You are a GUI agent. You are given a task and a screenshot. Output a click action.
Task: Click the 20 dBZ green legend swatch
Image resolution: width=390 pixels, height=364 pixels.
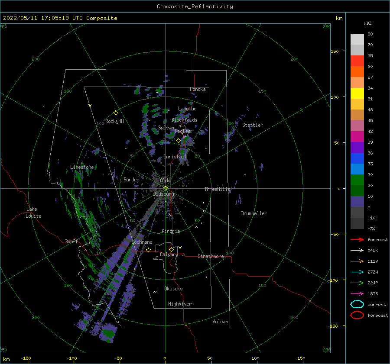pyautogui.click(x=357, y=180)
